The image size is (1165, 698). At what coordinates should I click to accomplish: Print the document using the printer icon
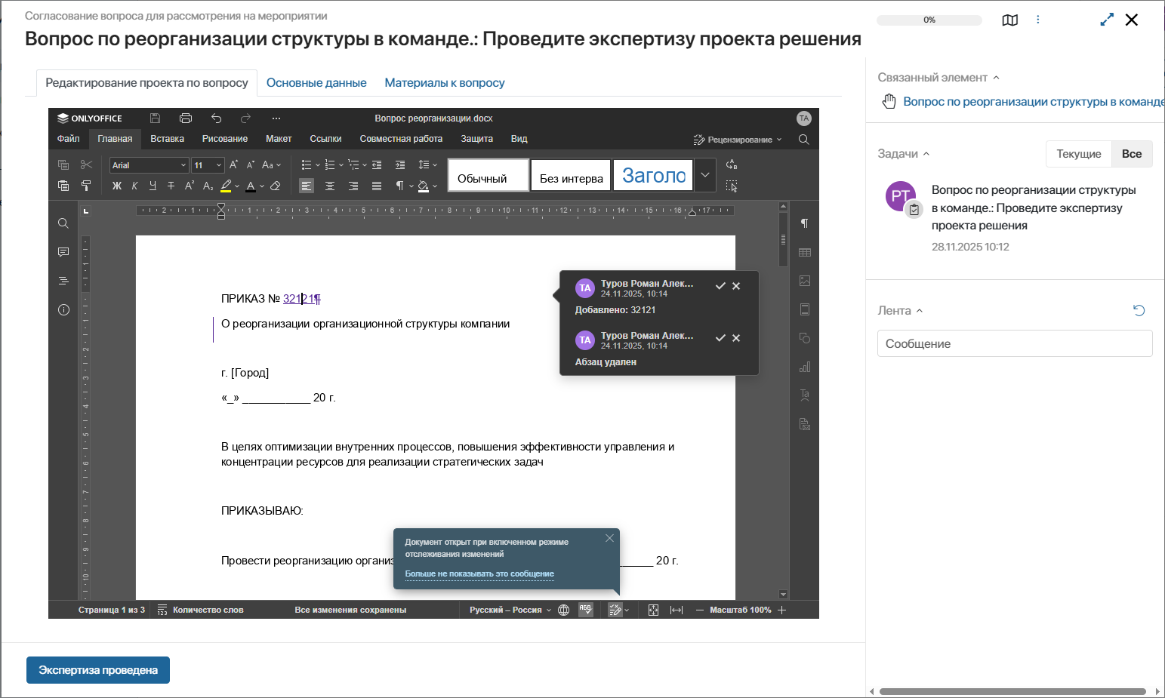(186, 118)
